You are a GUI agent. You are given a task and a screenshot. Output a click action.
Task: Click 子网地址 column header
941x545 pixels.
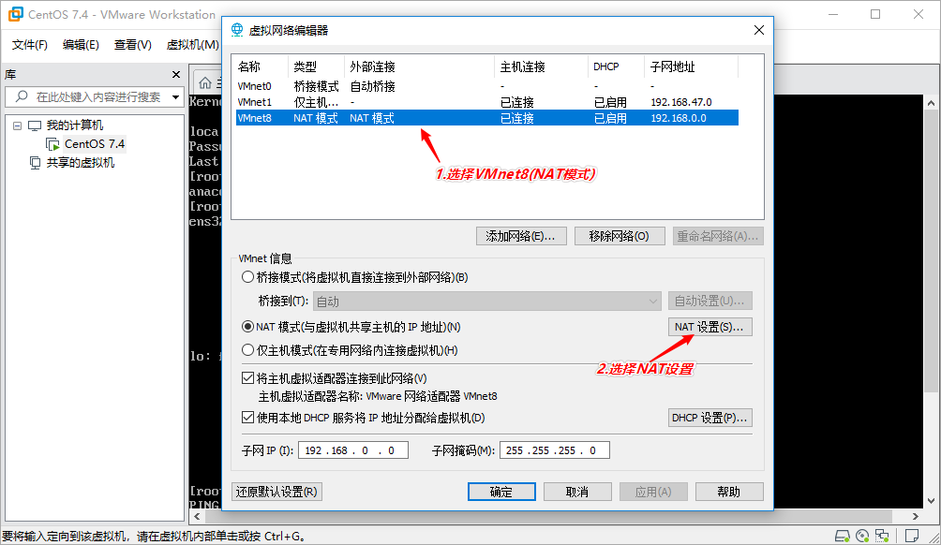tap(692, 66)
